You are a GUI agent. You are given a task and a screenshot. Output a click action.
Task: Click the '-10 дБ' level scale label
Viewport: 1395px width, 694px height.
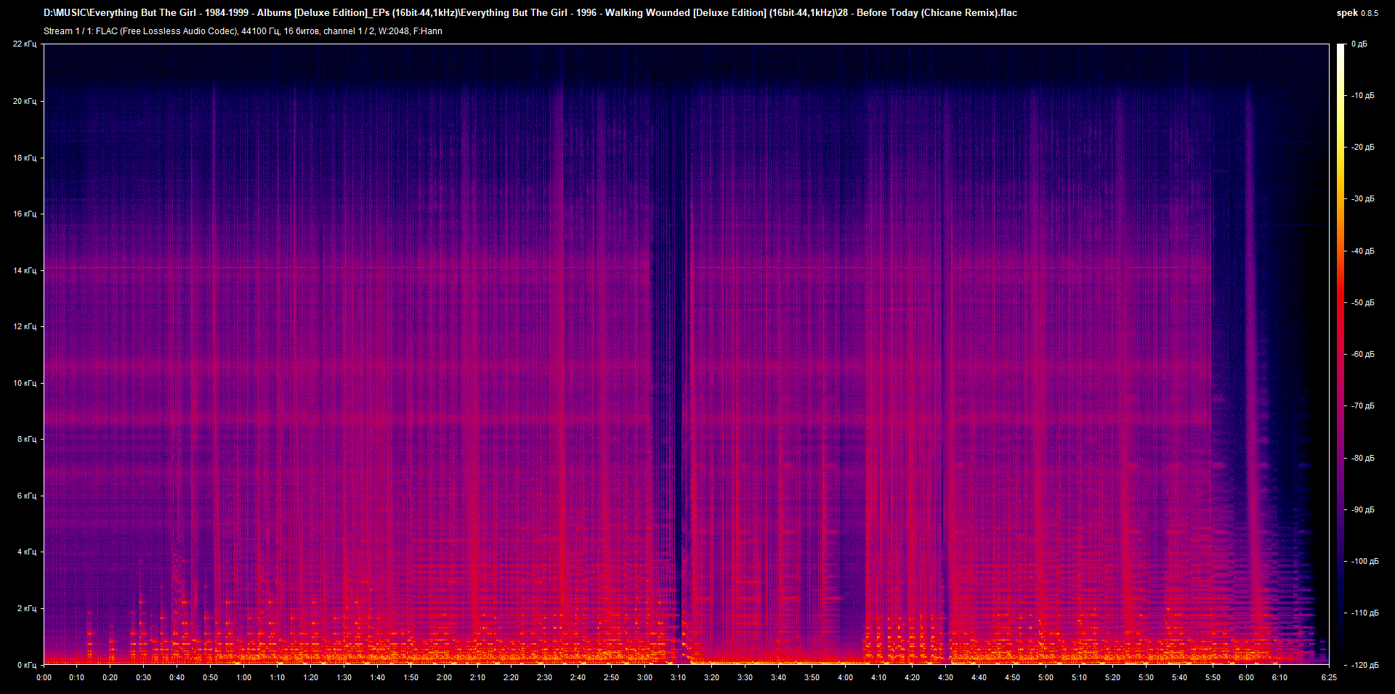(1363, 95)
